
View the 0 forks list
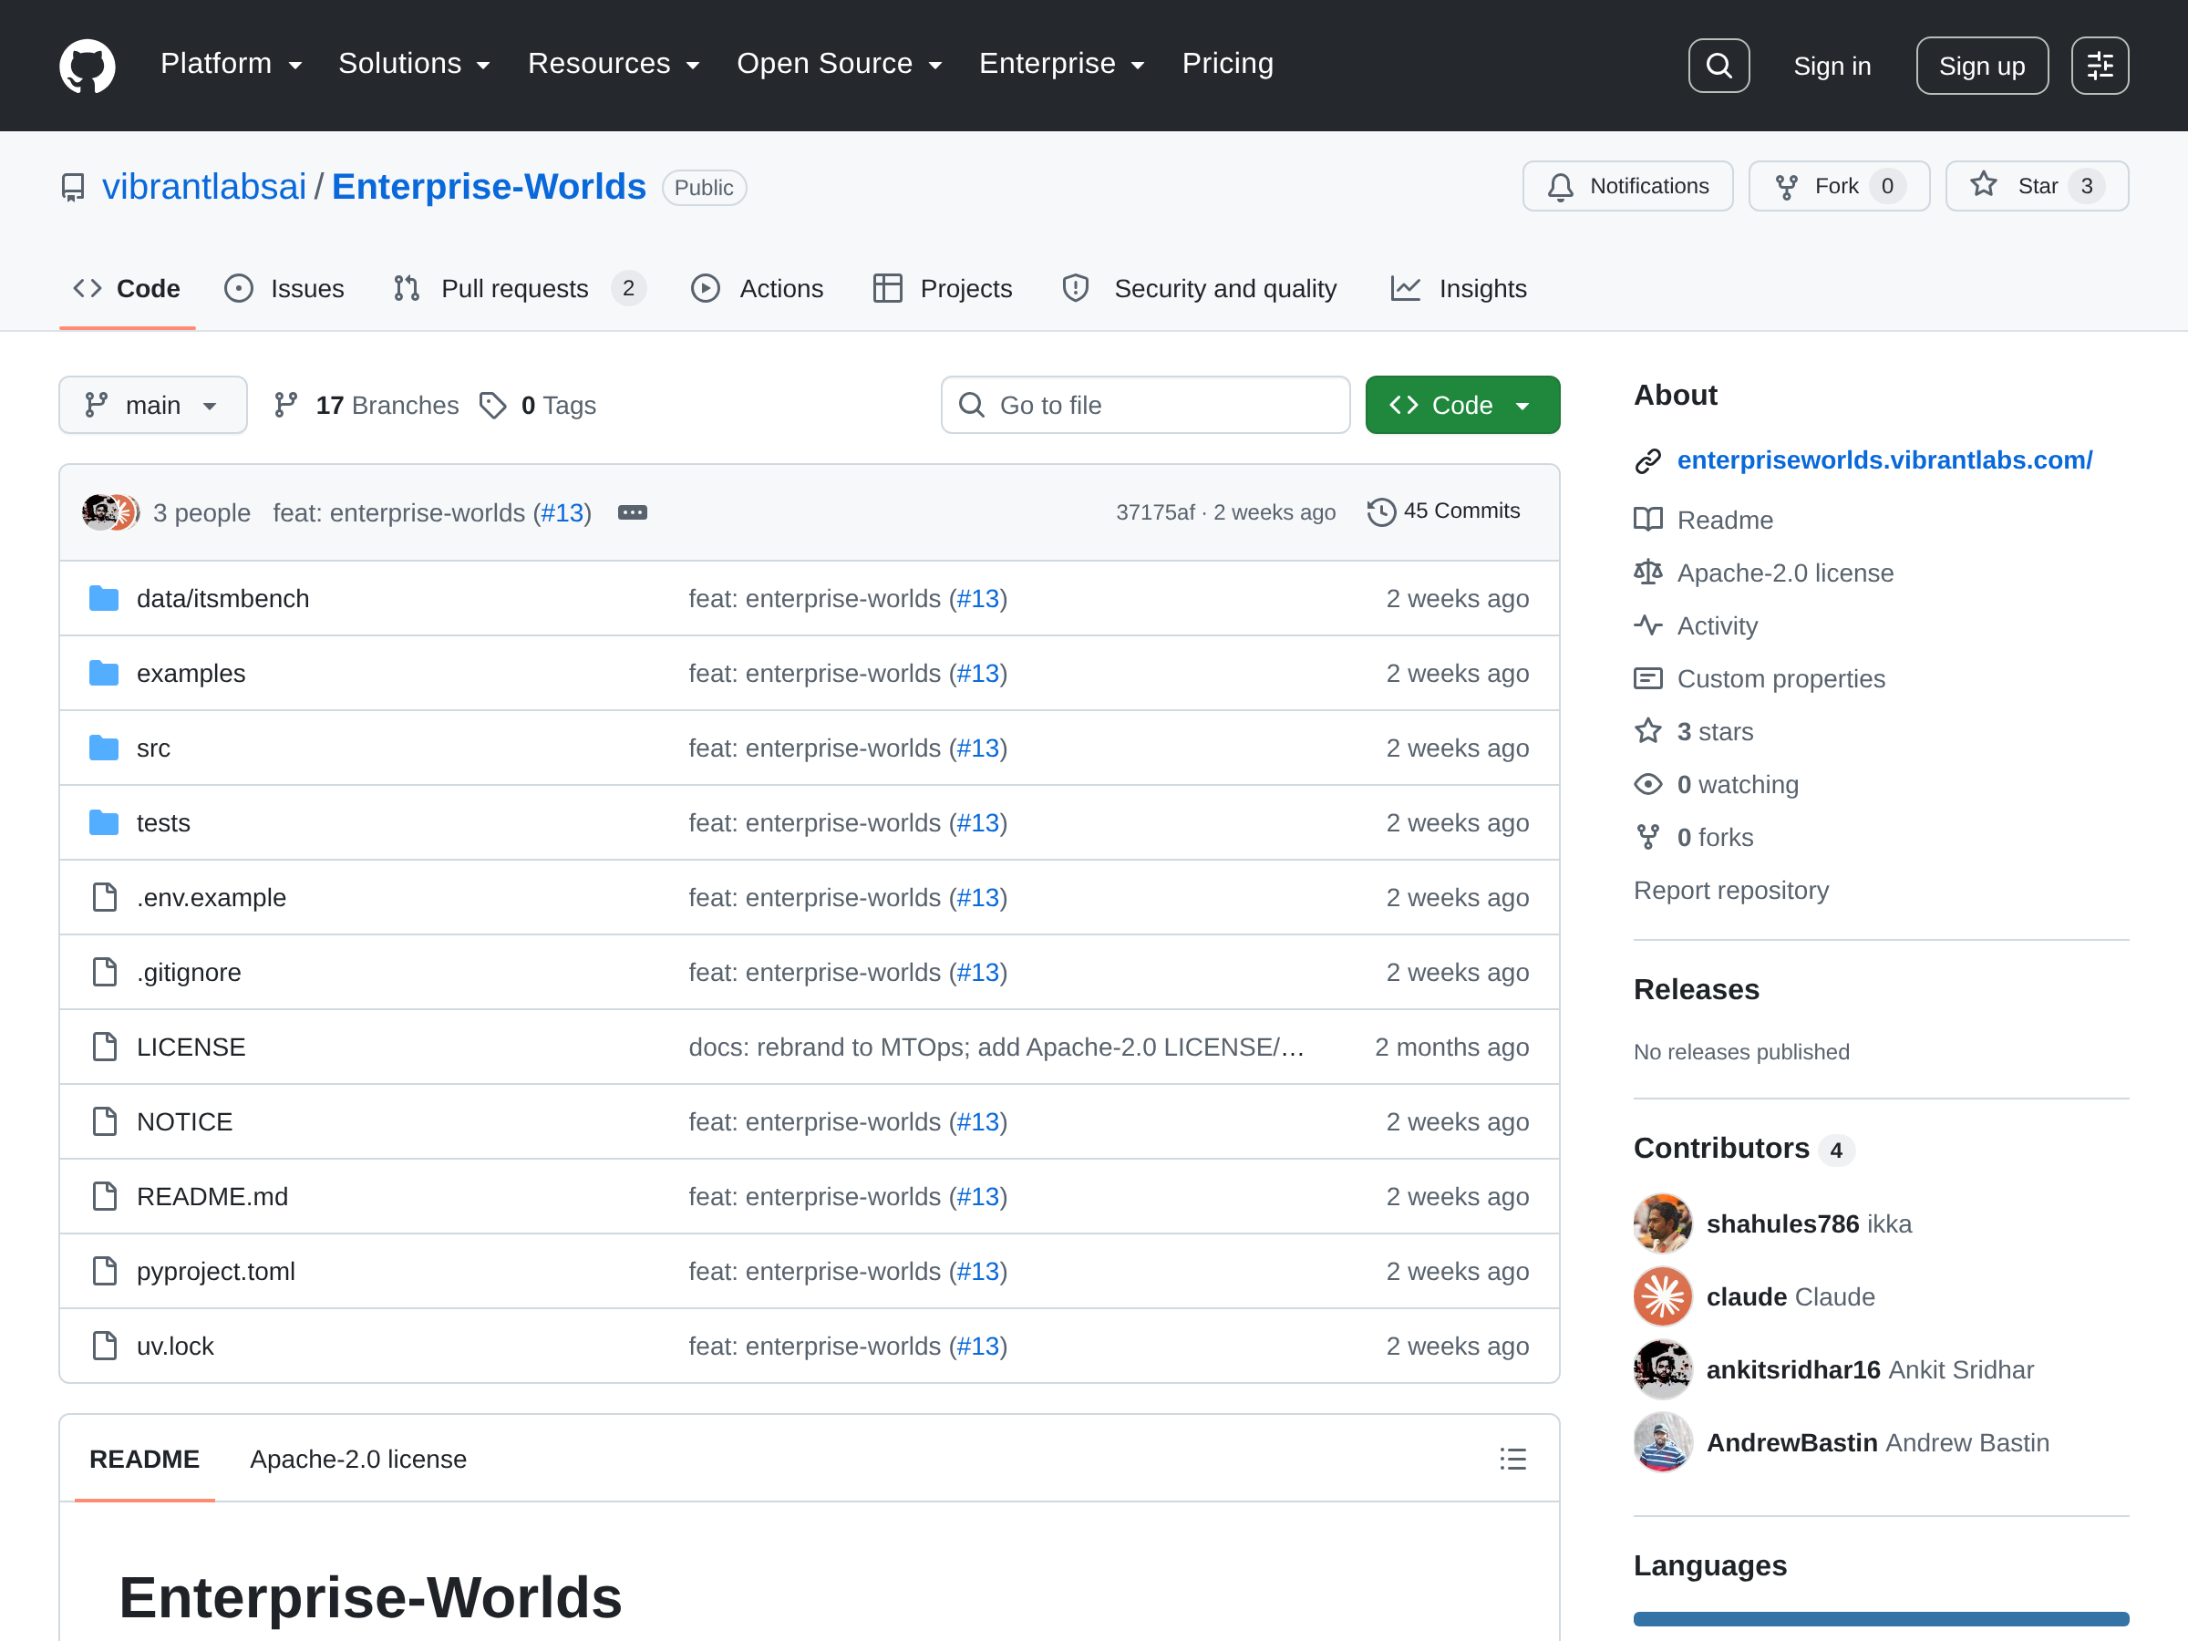[x=1715, y=838]
